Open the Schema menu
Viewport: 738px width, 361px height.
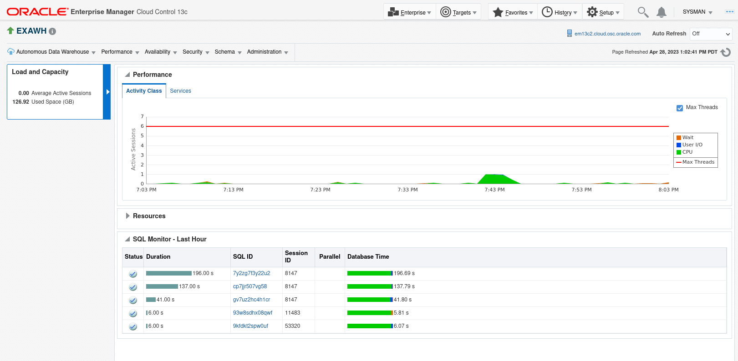pyautogui.click(x=228, y=52)
